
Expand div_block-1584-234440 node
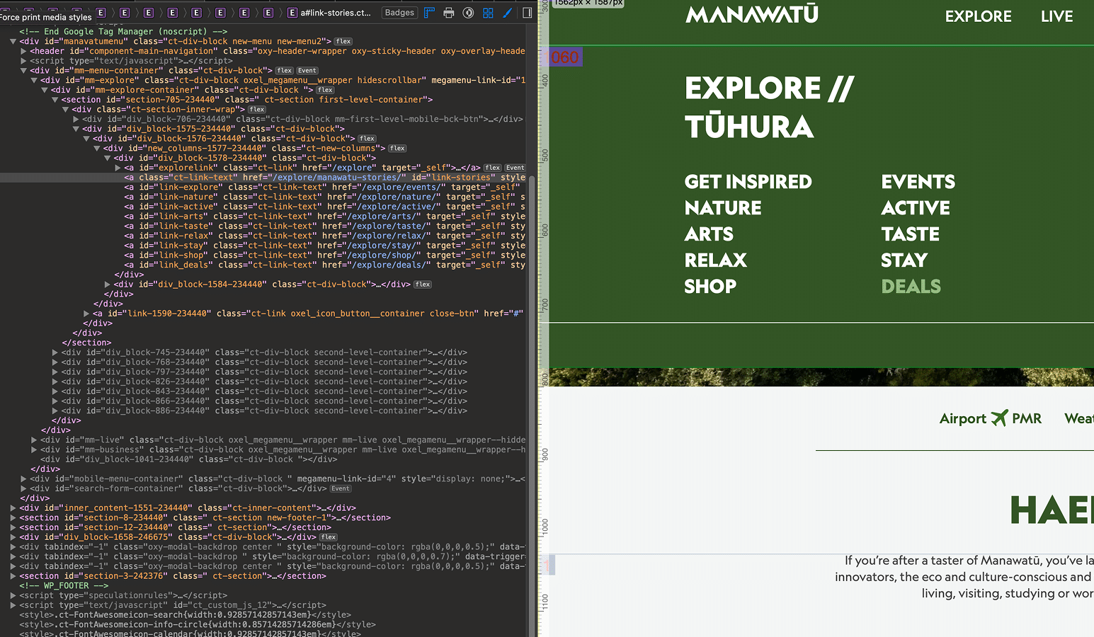click(x=107, y=285)
